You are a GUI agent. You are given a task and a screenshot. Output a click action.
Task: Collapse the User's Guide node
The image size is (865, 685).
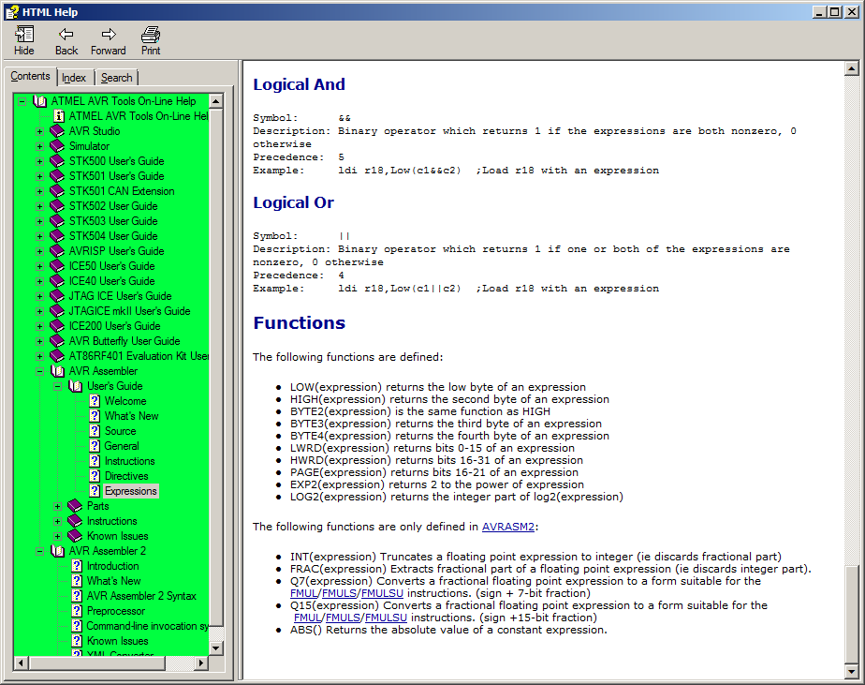click(57, 386)
